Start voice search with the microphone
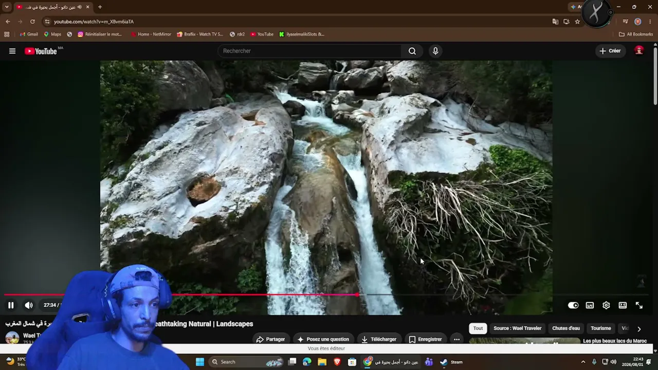Image resolution: width=658 pixels, height=370 pixels. [435, 51]
